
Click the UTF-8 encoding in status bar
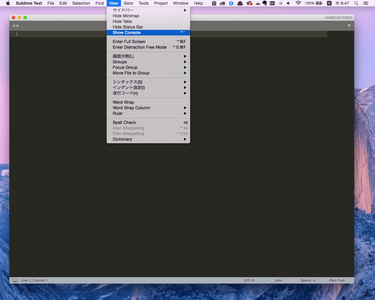point(249,280)
